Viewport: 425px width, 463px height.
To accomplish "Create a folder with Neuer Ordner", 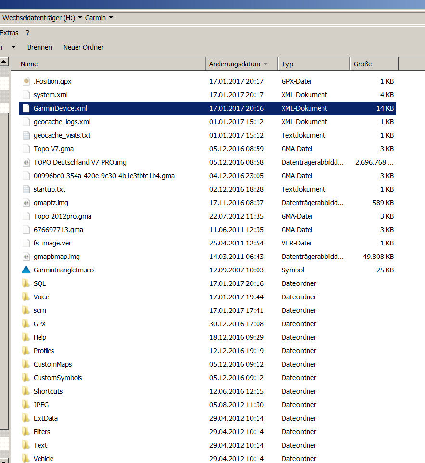I will click(x=83, y=47).
